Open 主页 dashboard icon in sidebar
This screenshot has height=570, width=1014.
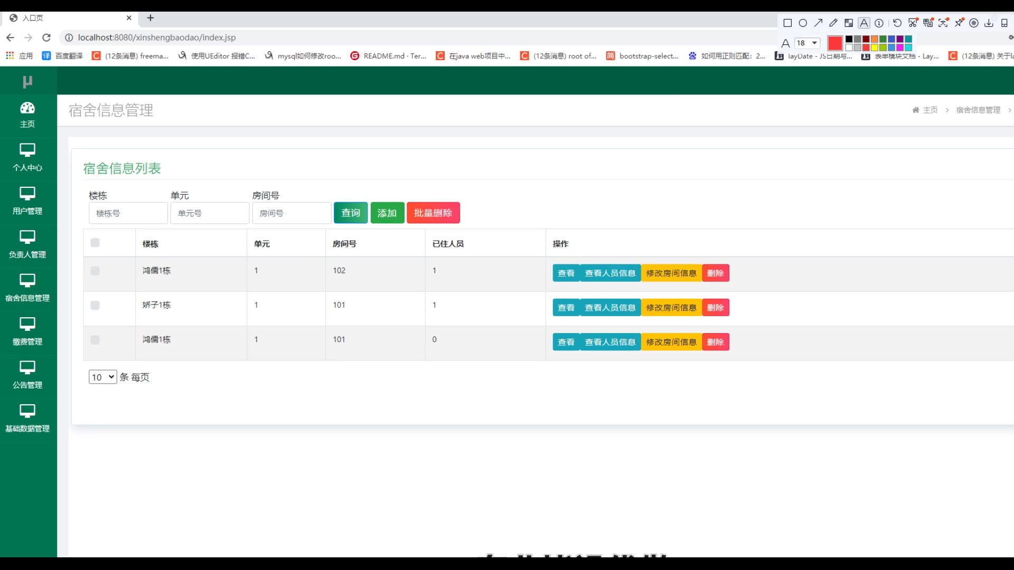point(27,115)
